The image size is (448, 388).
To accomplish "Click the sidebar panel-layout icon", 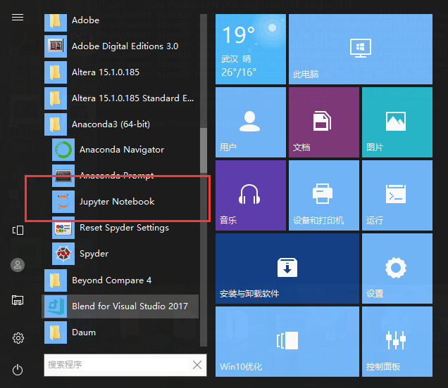I will [18, 230].
